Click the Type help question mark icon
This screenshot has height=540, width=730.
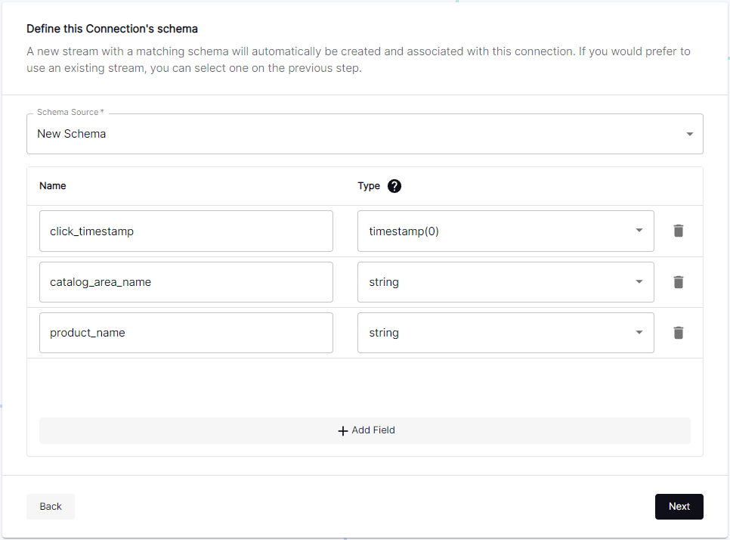pos(394,186)
